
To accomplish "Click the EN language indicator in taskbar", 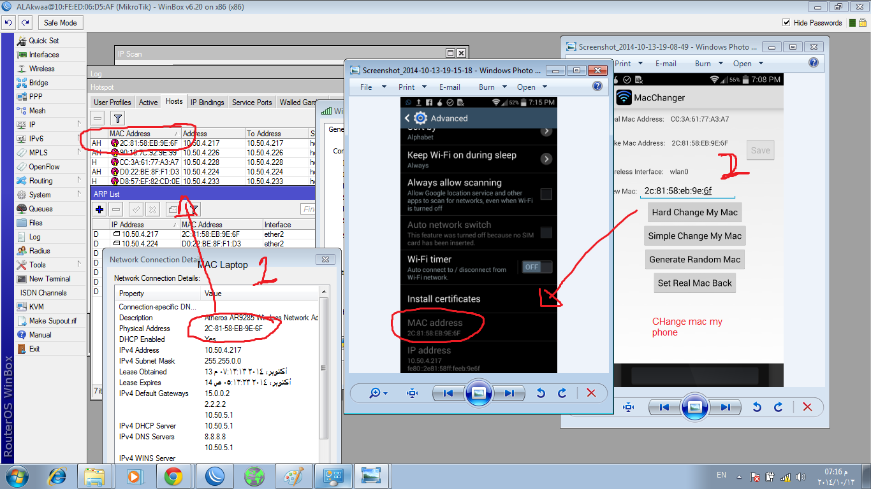I will click(722, 475).
